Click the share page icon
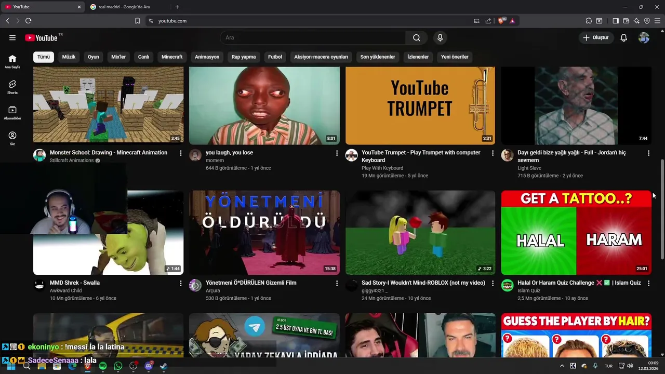This screenshot has height=374, width=665. [488, 21]
